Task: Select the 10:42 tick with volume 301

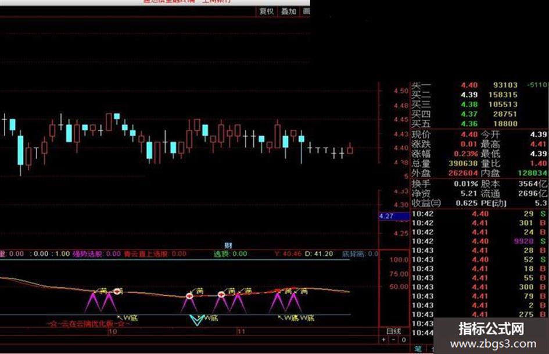Action: click(x=479, y=223)
